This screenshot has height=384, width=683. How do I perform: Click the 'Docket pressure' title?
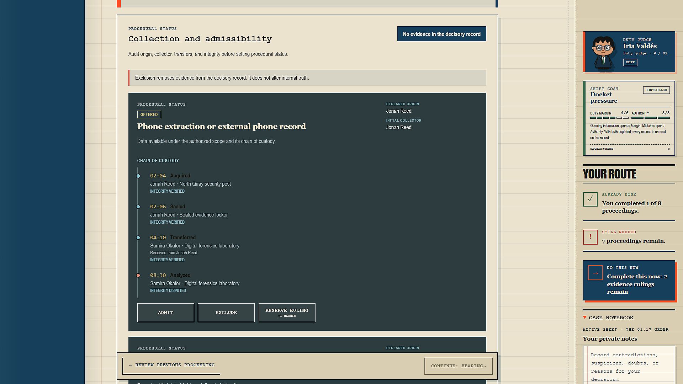tap(604, 98)
